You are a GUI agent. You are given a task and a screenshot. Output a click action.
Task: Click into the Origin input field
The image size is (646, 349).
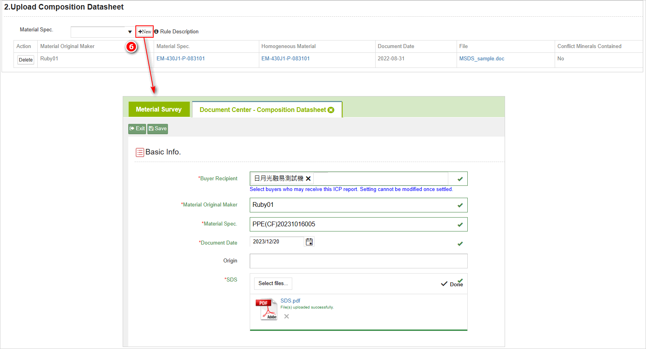pyautogui.click(x=358, y=261)
